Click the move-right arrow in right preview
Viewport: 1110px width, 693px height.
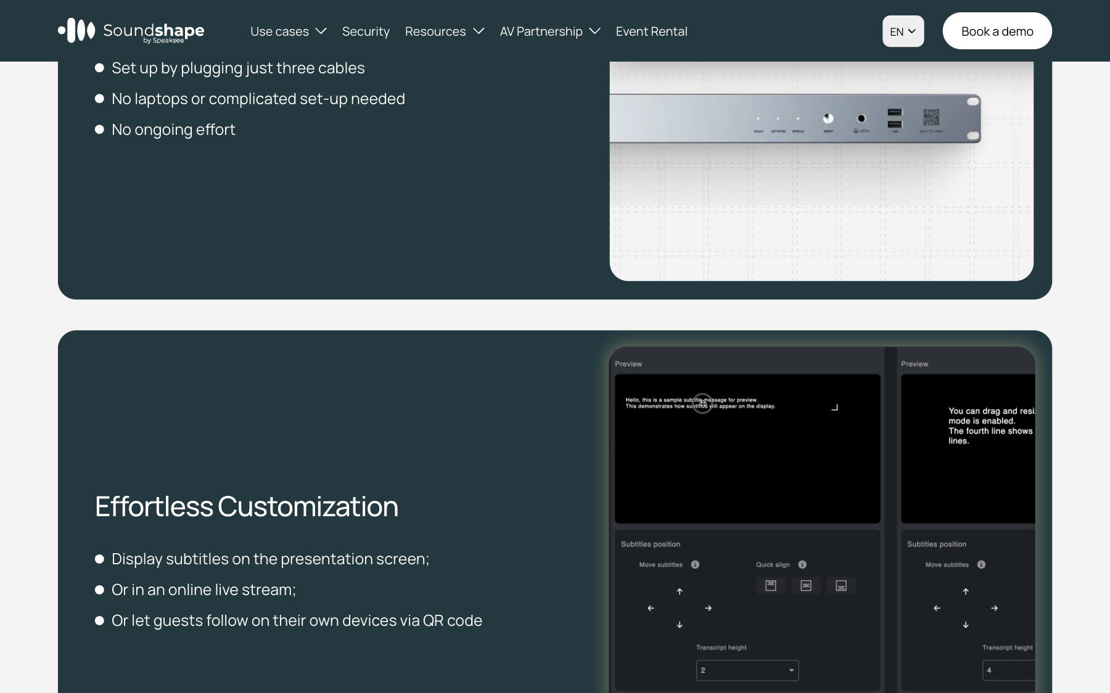point(995,608)
